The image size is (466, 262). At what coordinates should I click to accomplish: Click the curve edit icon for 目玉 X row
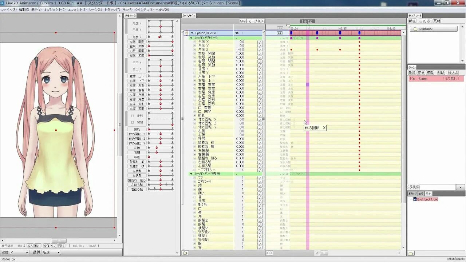[x=260, y=69]
